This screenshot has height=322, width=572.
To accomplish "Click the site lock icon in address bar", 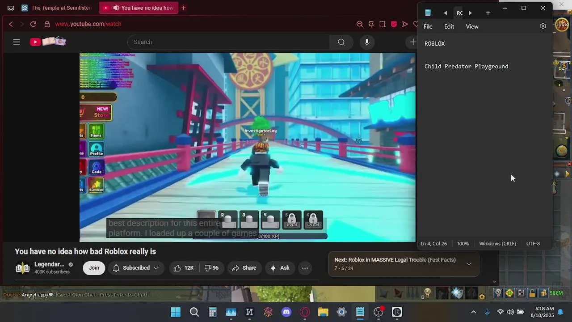I will [x=47, y=24].
